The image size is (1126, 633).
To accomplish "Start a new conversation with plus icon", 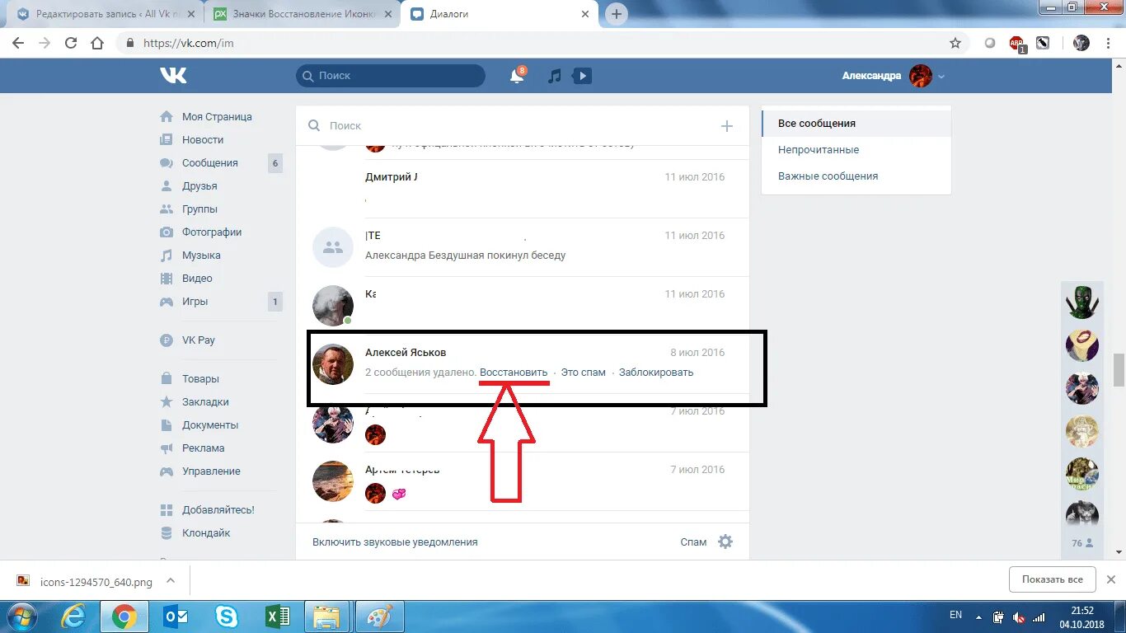I will pyautogui.click(x=727, y=126).
